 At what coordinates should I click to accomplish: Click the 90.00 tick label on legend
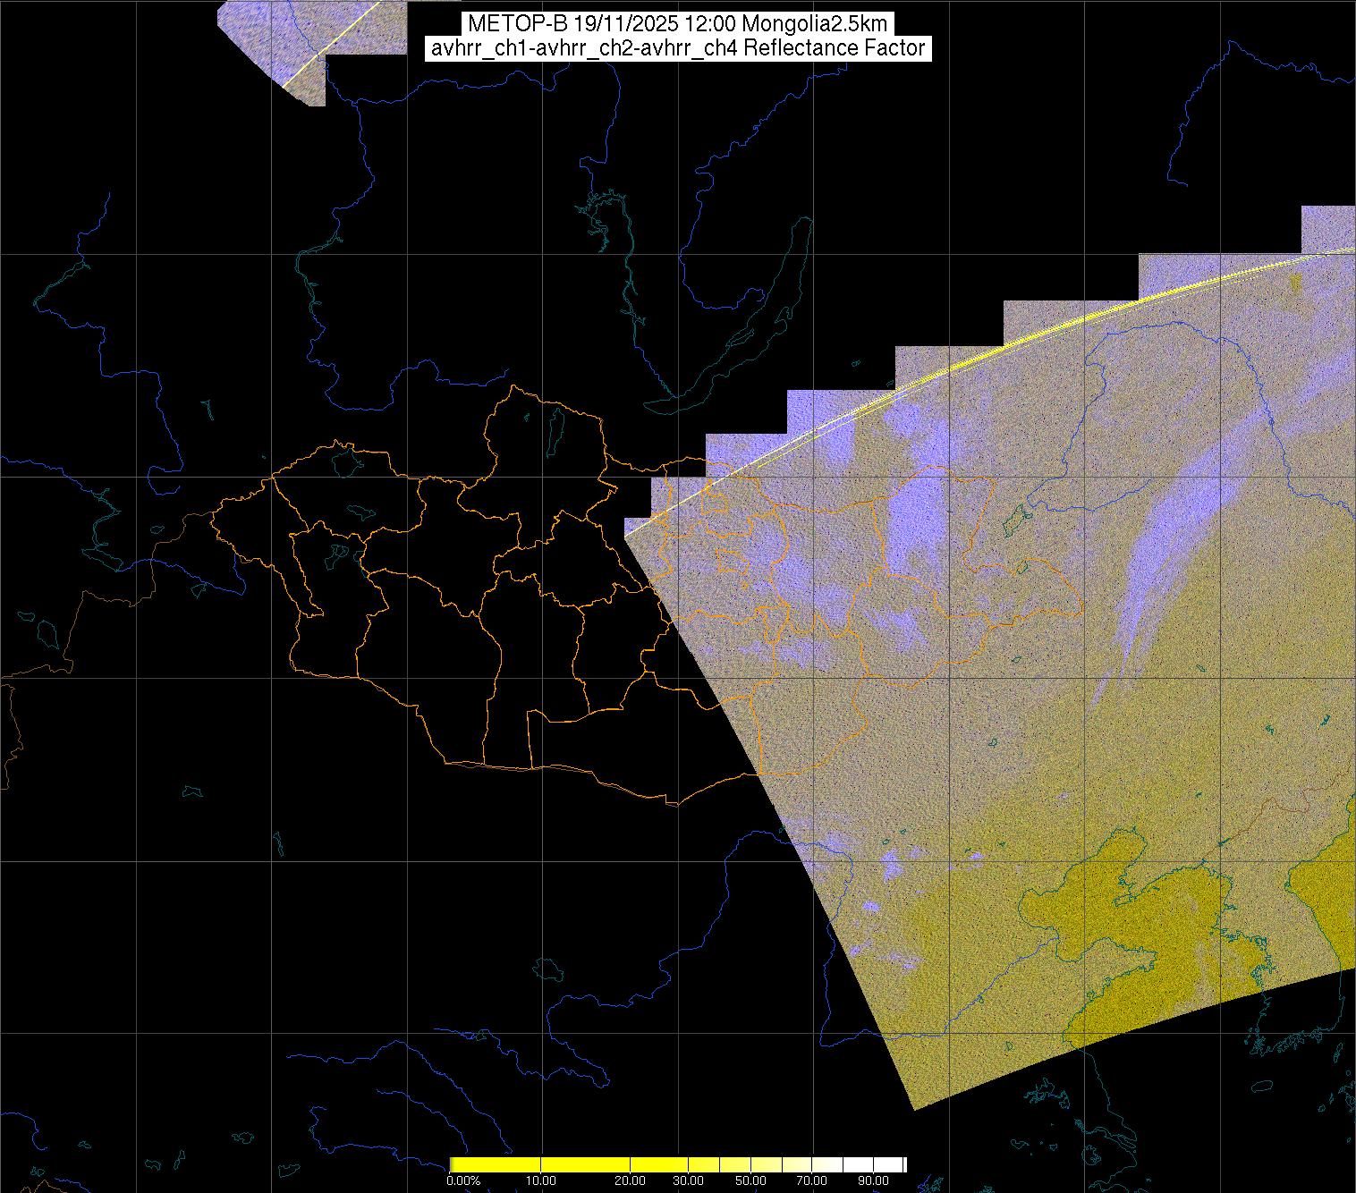(874, 1180)
